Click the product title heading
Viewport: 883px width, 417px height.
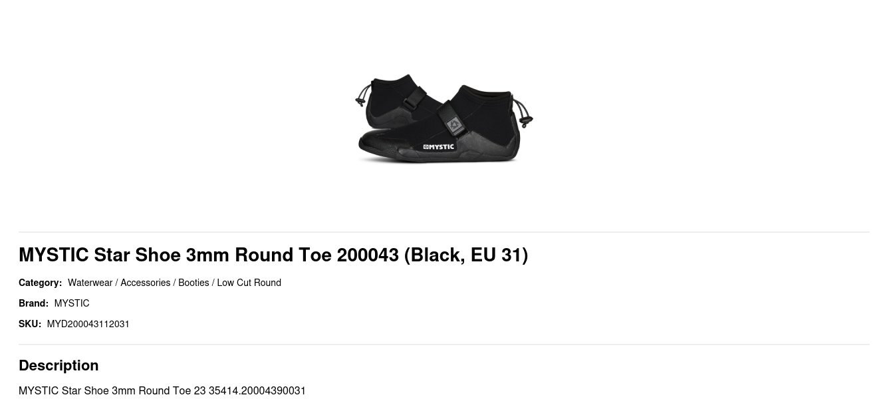pyautogui.click(x=273, y=255)
